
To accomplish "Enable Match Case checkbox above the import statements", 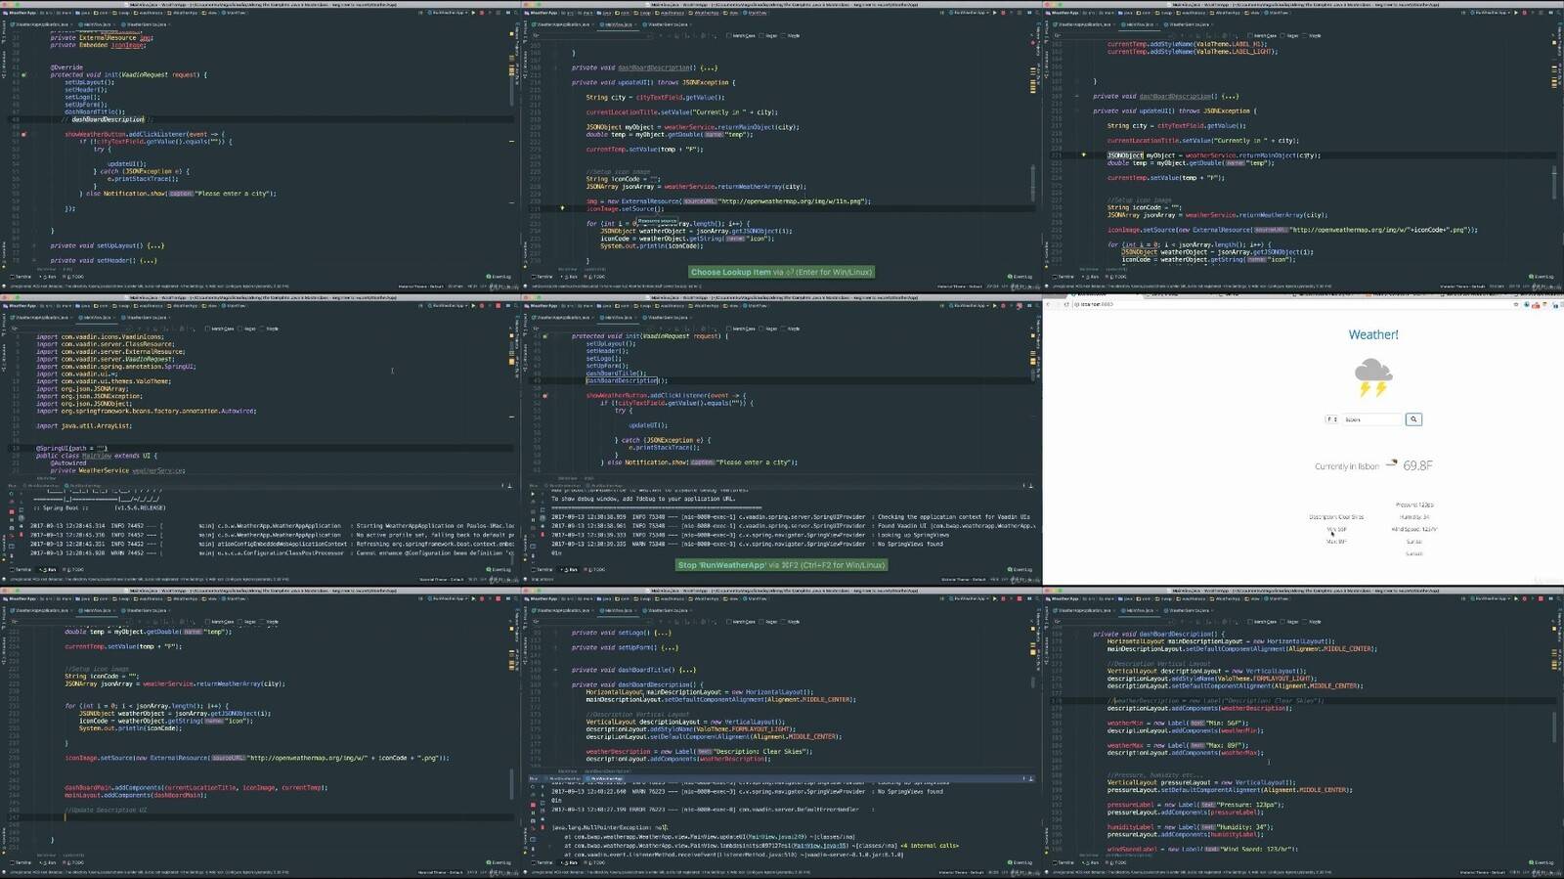I will (208, 329).
